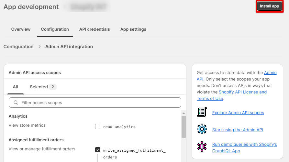289x162 pixels.
Task: Click the scrollbar up arrow
Action: point(183,113)
